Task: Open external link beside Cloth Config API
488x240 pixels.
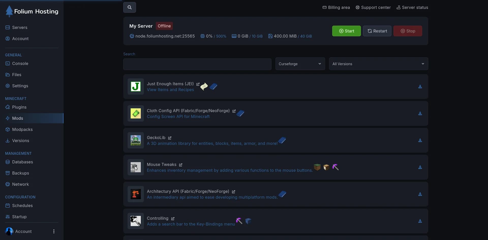Action: click(x=234, y=111)
